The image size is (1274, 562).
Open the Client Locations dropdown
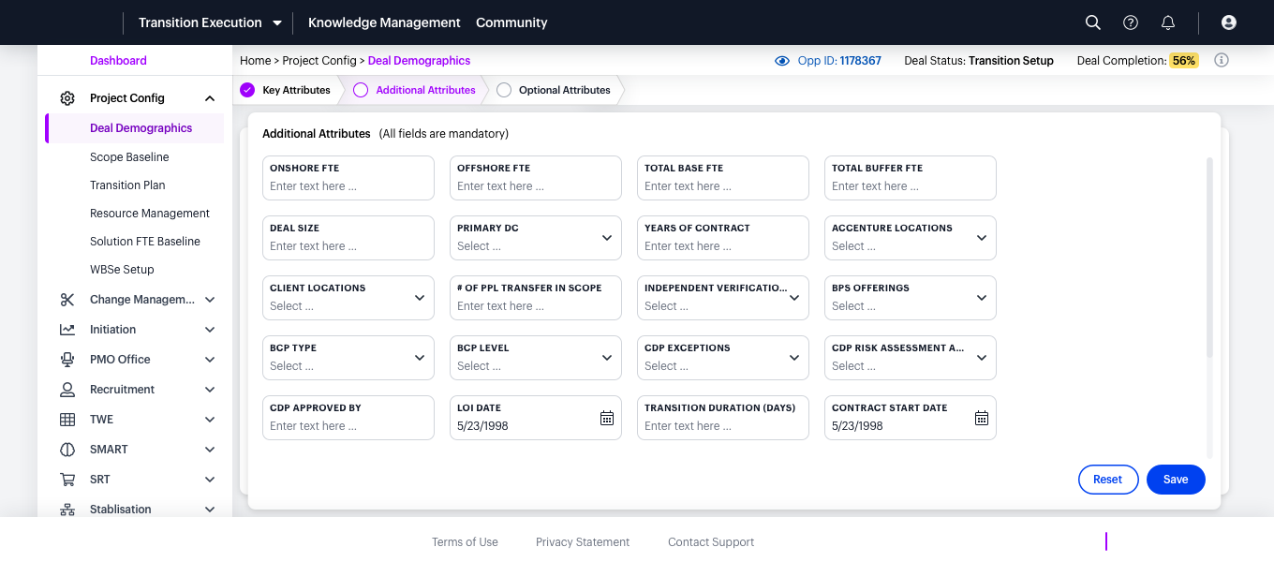point(348,298)
